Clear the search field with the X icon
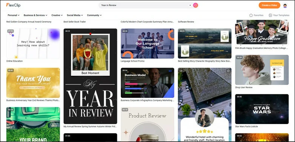The height and width of the screenshot is (142, 295). pos(190,5)
